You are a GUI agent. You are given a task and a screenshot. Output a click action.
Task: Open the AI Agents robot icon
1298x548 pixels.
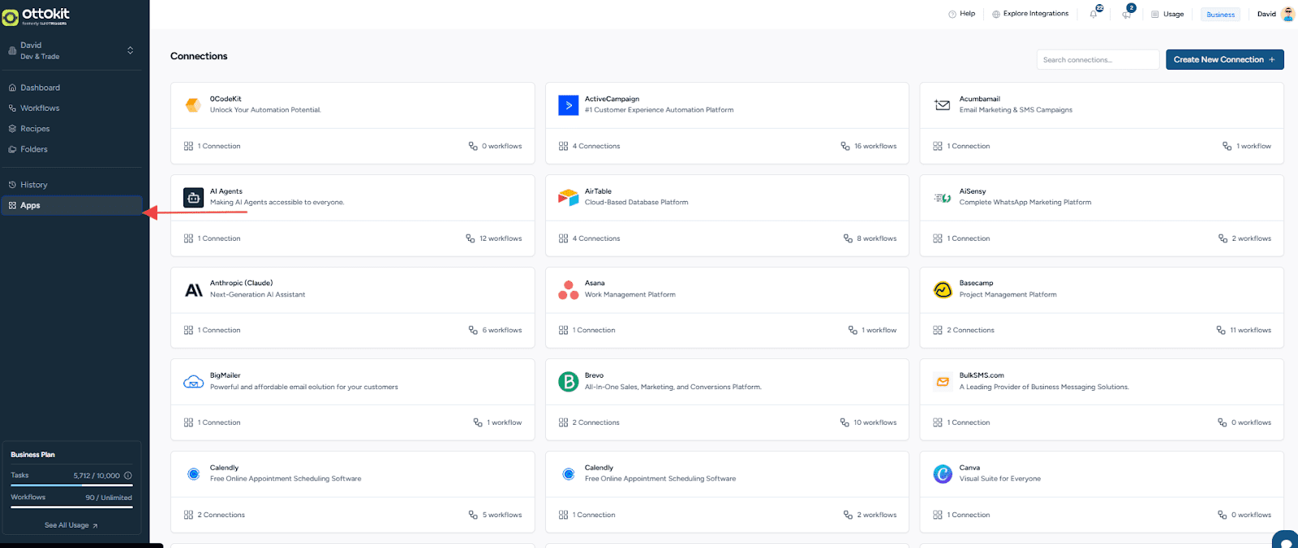point(193,198)
